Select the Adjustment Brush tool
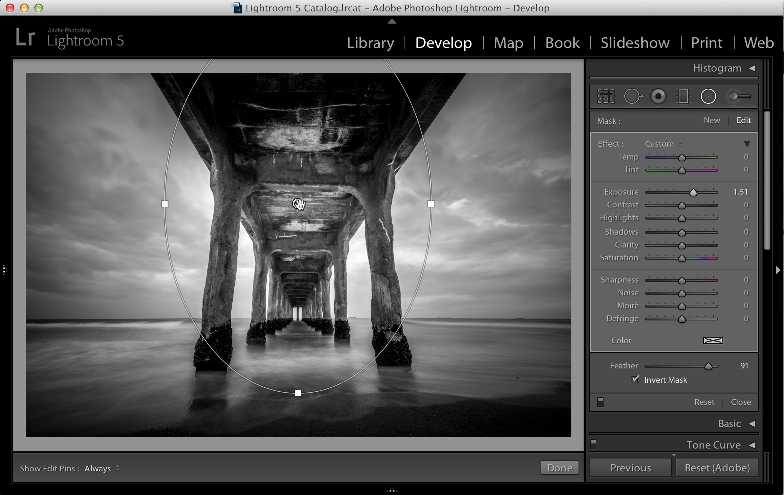Image resolution: width=784 pixels, height=495 pixels. pos(739,97)
